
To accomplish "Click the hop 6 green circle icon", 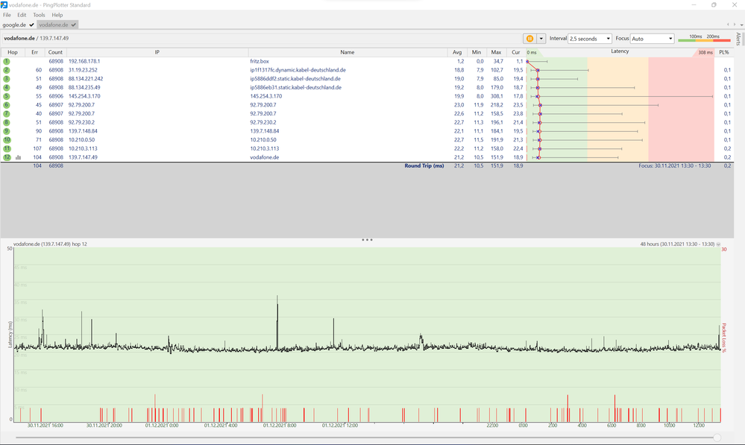I will pos(7,105).
